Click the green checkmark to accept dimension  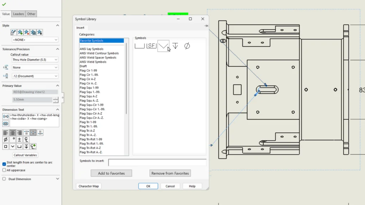click(x=4, y=4)
